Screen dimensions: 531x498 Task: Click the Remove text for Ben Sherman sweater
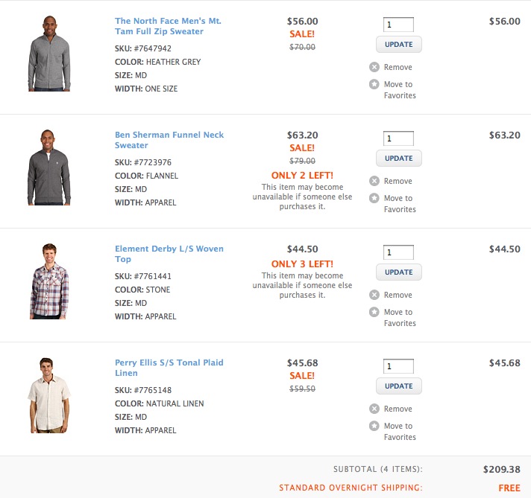click(x=398, y=181)
